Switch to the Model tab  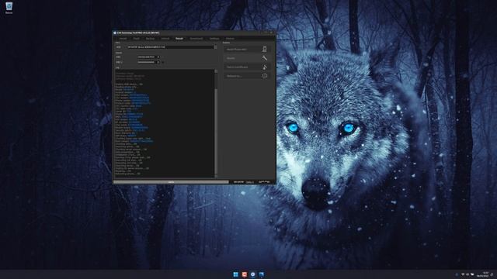click(x=123, y=39)
